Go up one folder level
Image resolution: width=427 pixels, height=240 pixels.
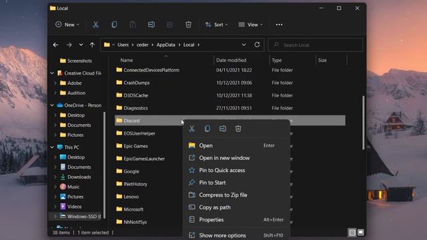(x=92, y=45)
